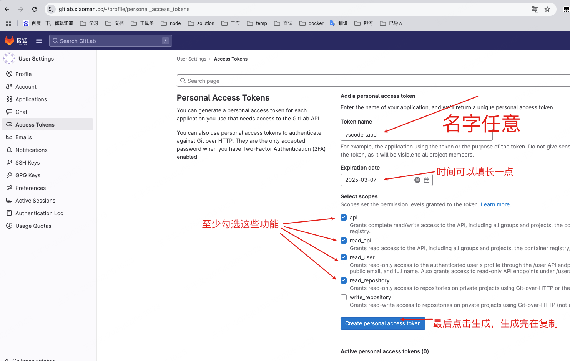Click the User Settings avatar icon

pos(9,58)
